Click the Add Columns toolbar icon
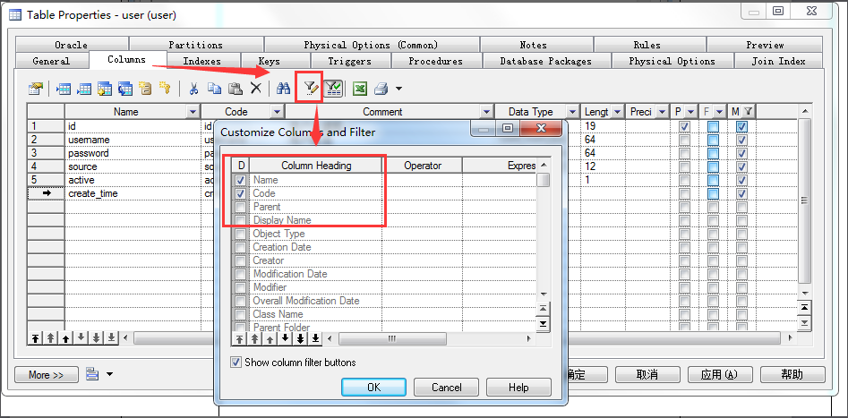 (x=105, y=88)
